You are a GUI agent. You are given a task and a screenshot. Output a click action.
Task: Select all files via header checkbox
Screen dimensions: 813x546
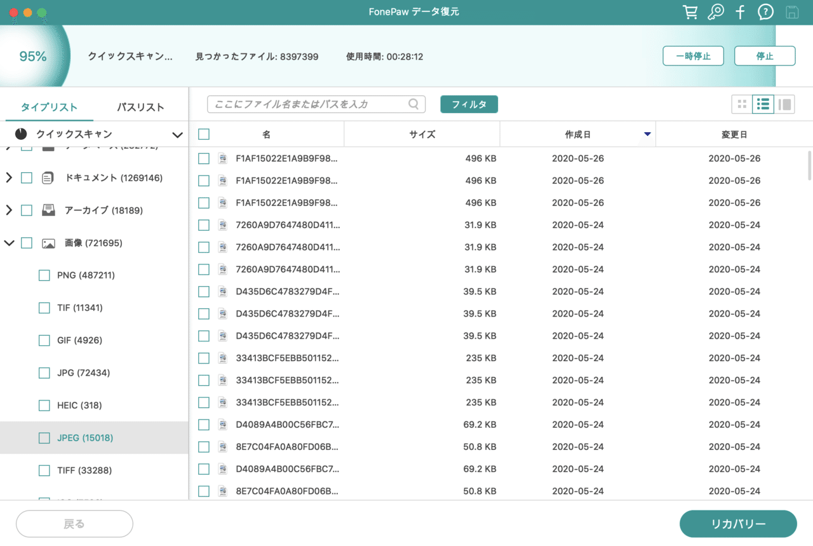point(204,134)
